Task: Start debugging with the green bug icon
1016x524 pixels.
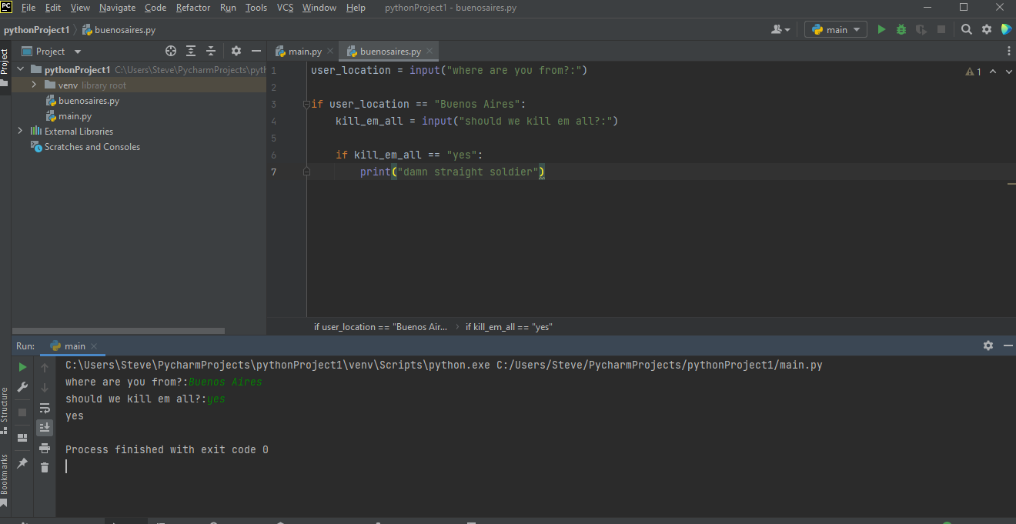Action: click(x=901, y=30)
